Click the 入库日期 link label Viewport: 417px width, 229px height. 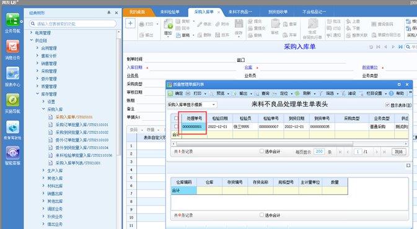[134, 67]
